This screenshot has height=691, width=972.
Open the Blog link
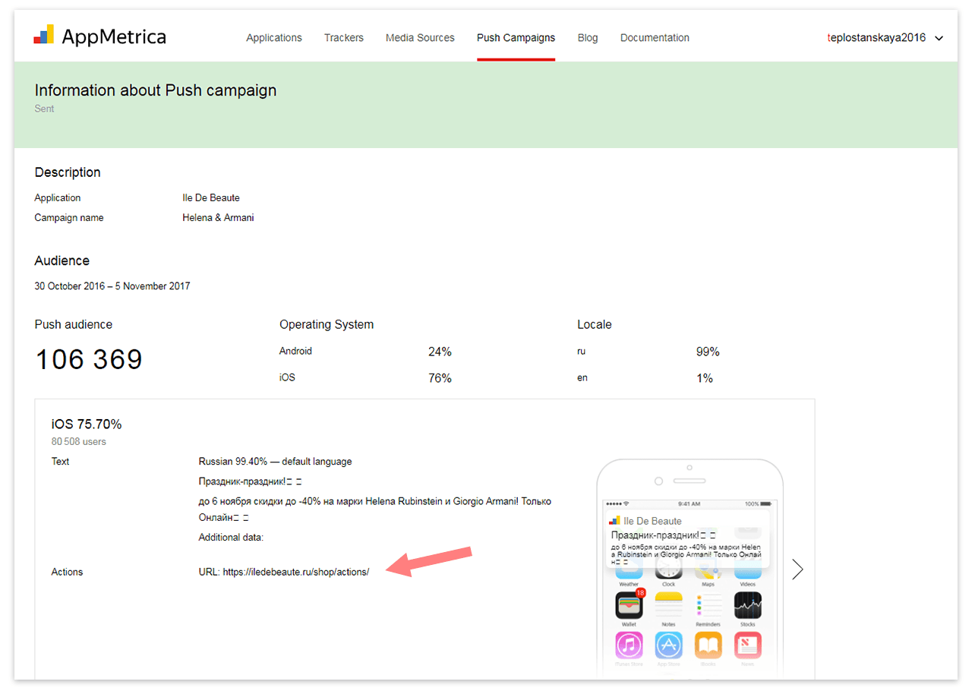pyautogui.click(x=588, y=38)
